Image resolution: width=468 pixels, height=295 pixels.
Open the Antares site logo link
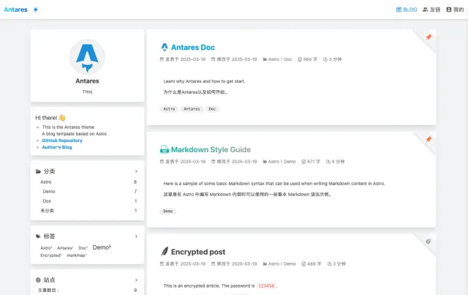(15, 10)
